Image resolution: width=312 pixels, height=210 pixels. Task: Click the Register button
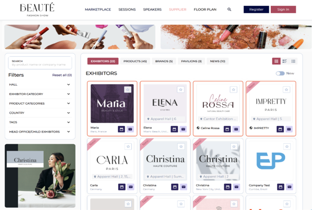pos(256,9)
